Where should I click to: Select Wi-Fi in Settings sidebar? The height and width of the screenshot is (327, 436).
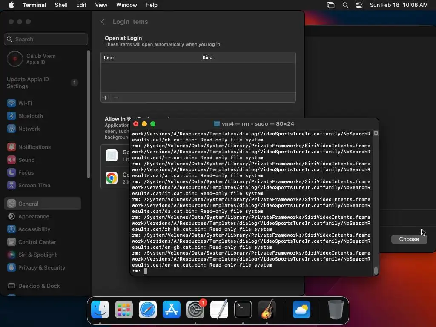[x=43, y=103]
